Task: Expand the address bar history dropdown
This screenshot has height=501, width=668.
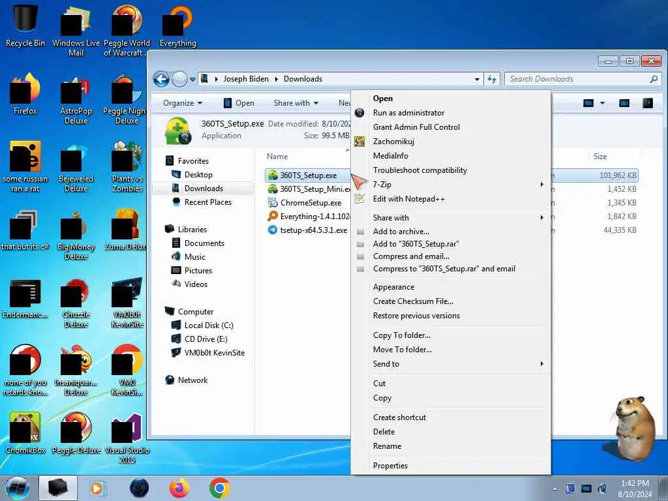Action: click(x=477, y=79)
